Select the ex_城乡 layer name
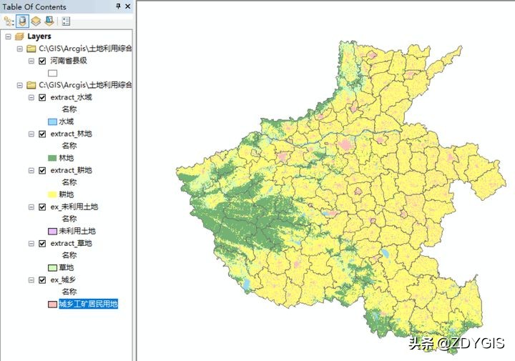The image size is (515, 361). point(63,280)
